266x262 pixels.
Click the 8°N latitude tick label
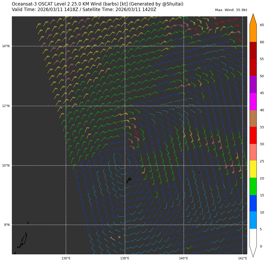[x=7, y=225]
